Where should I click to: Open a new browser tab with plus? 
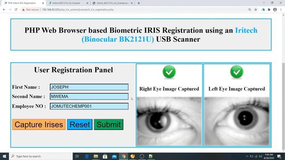138,3
